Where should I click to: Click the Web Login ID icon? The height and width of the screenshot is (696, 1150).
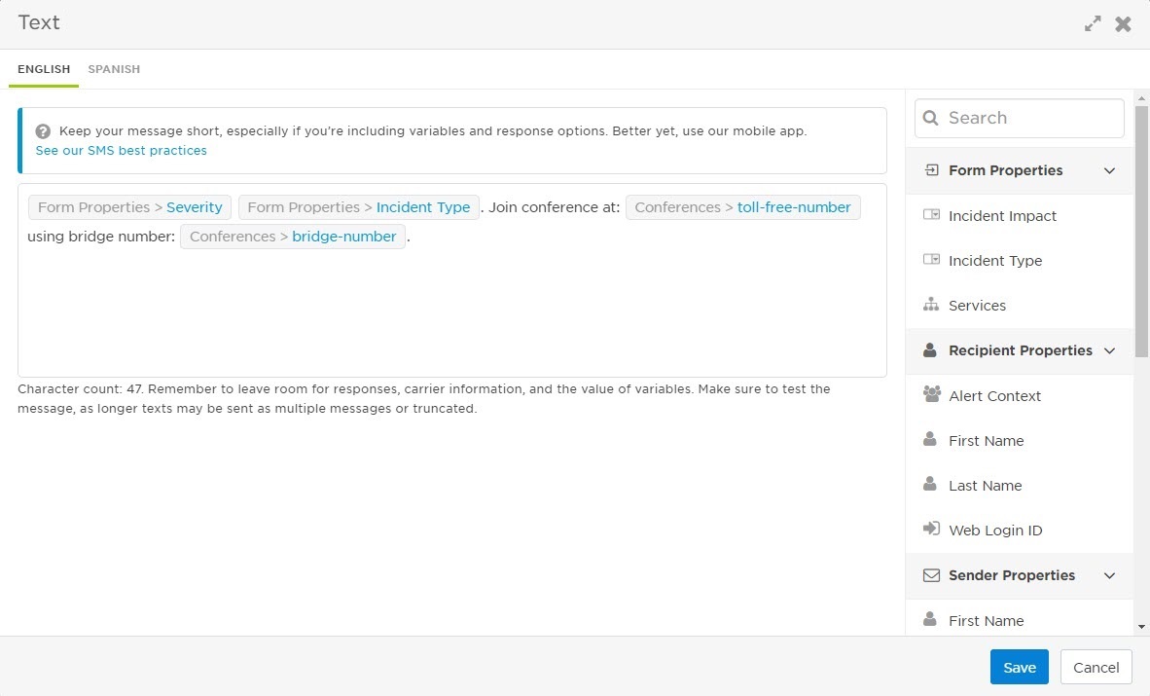point(931,529)
